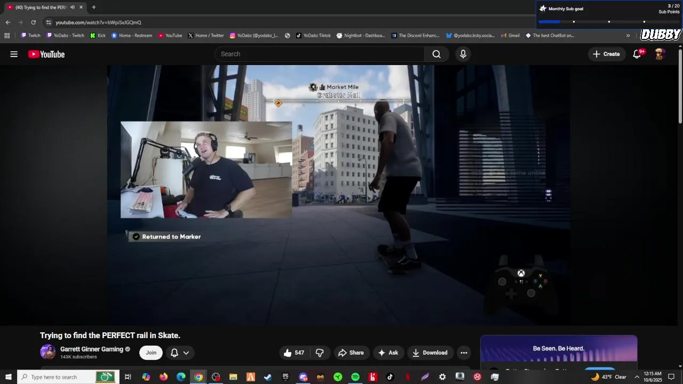Open The Discord Enhanc... bookmark
683x384 pixels.
pos(415,36)
